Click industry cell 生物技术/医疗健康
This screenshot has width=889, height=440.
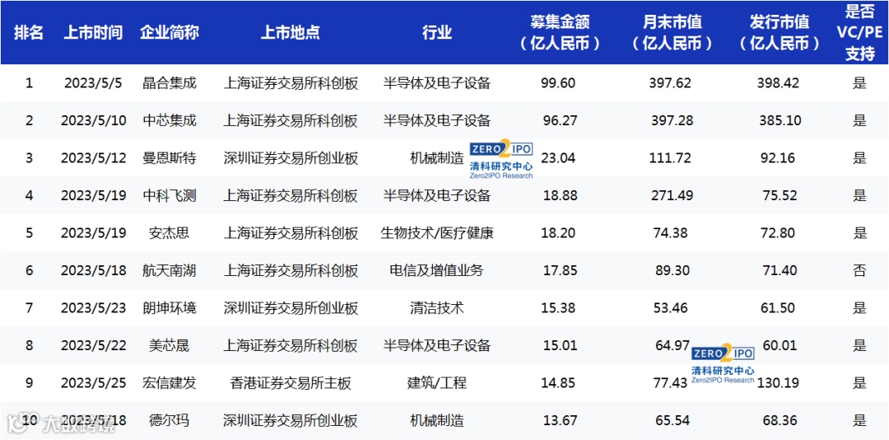pos(437,233)
